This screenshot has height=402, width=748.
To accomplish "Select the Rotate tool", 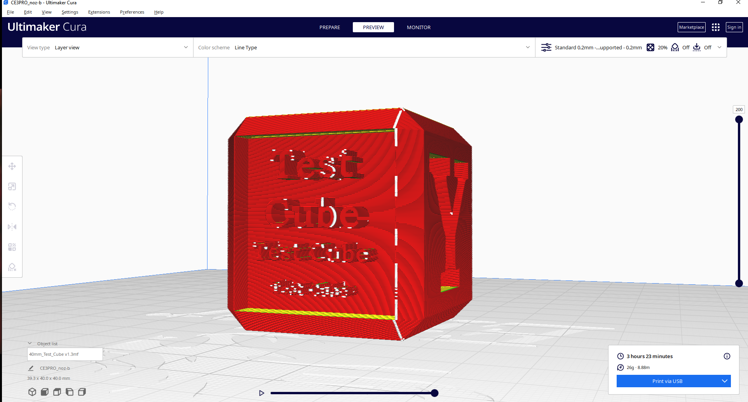I will pyautogui.click(x=12, y=206).
